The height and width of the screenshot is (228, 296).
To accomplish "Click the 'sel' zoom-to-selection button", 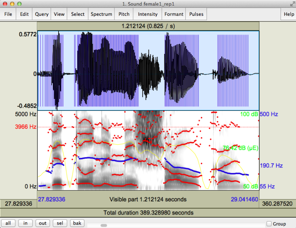I will click(x=60, y=223).
